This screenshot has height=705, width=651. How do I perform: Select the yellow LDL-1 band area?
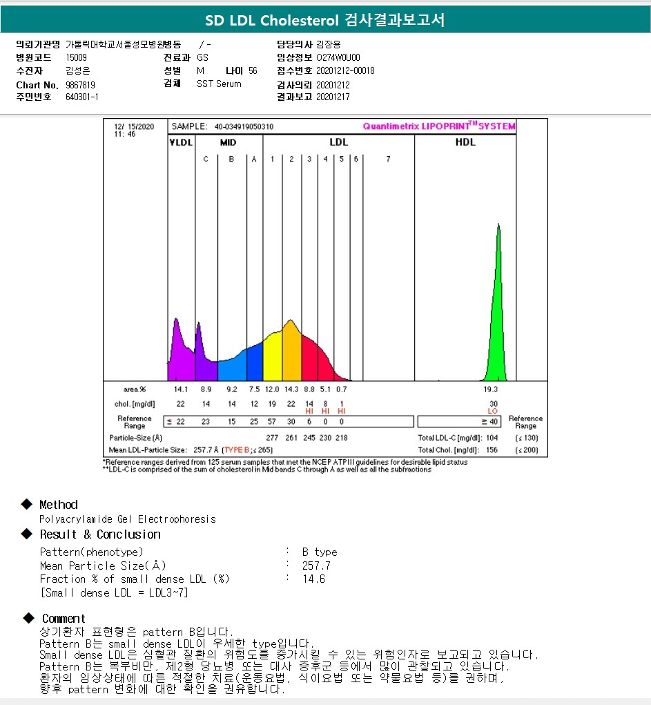click(273, 358)
